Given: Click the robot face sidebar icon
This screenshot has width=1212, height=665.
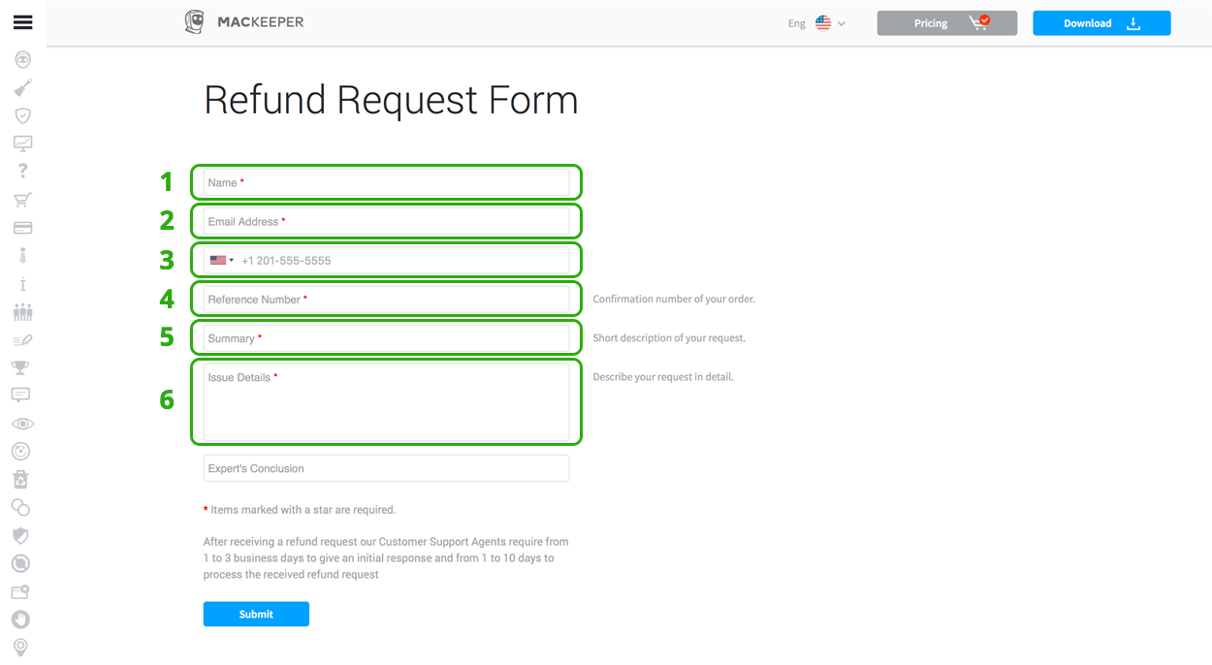Looking at the screenshot, I should [22, 59].
